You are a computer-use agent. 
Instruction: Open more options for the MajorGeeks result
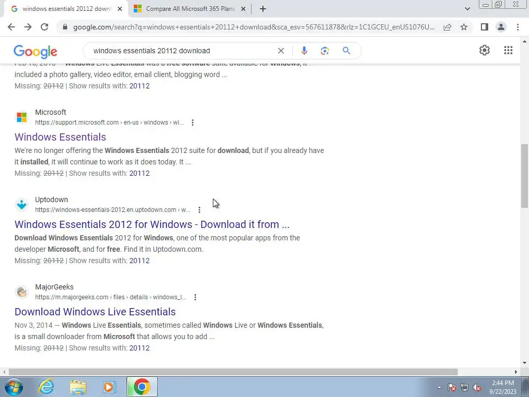pyautogui.click(x=195, y=297)
